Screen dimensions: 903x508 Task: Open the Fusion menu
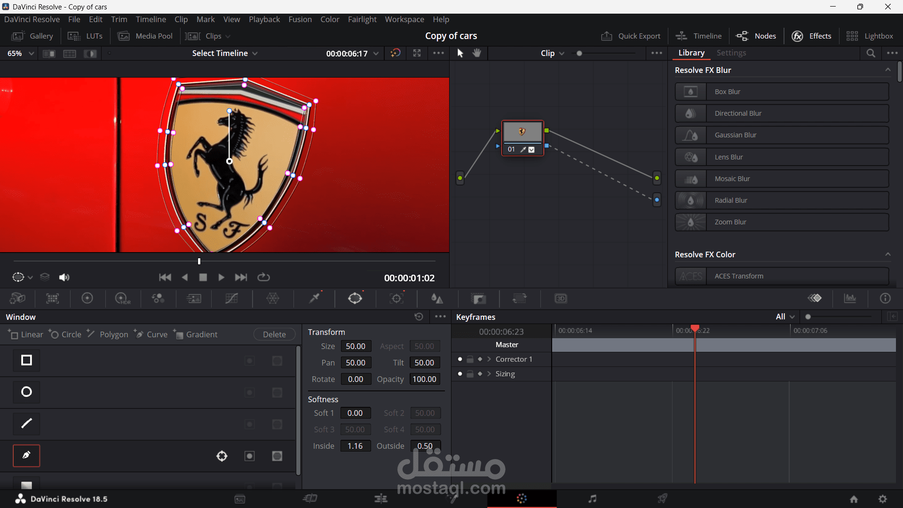pos(300,19)
